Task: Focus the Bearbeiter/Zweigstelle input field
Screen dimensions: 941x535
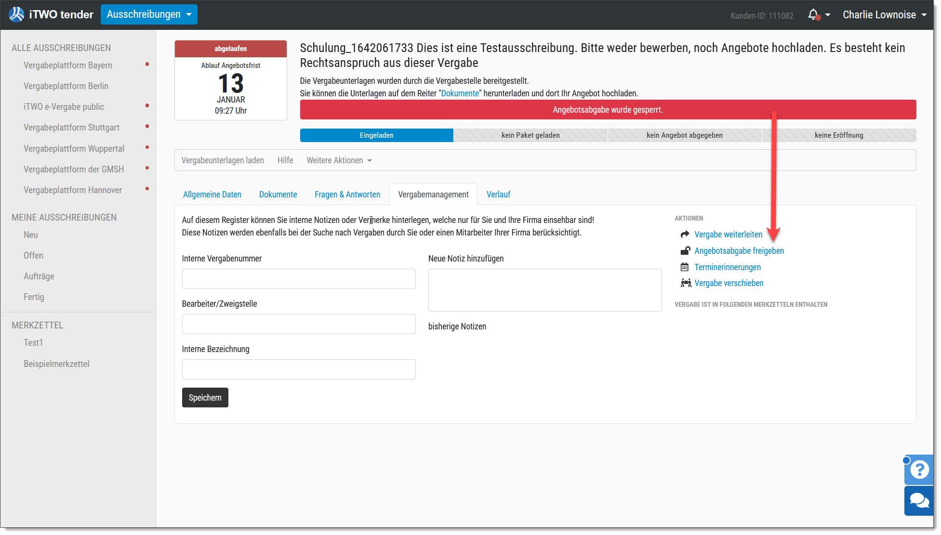Action: [x=299, y=324]
